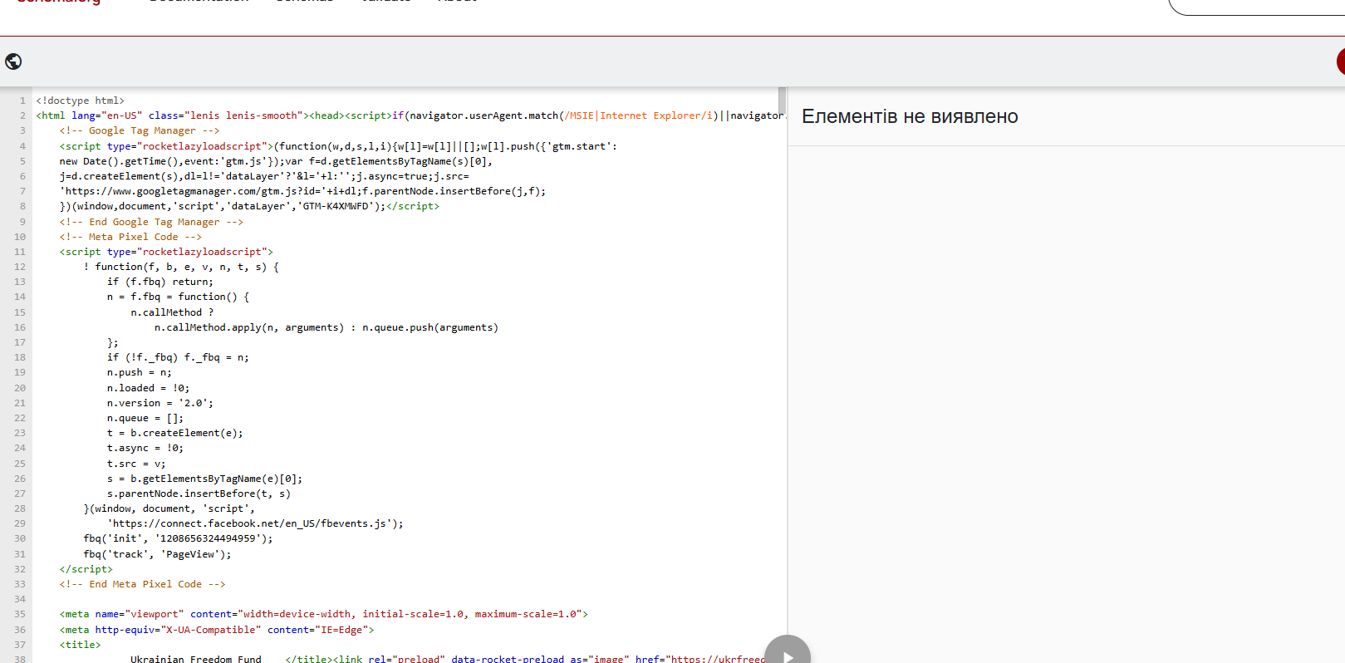
Task: Click the "j=d.createElement(s)" code line
Action: click(264, 176)
